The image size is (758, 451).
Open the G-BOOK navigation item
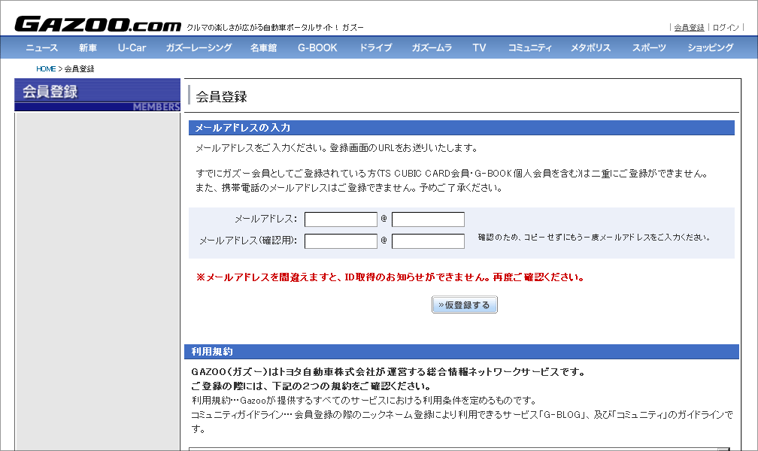point(317,48)
